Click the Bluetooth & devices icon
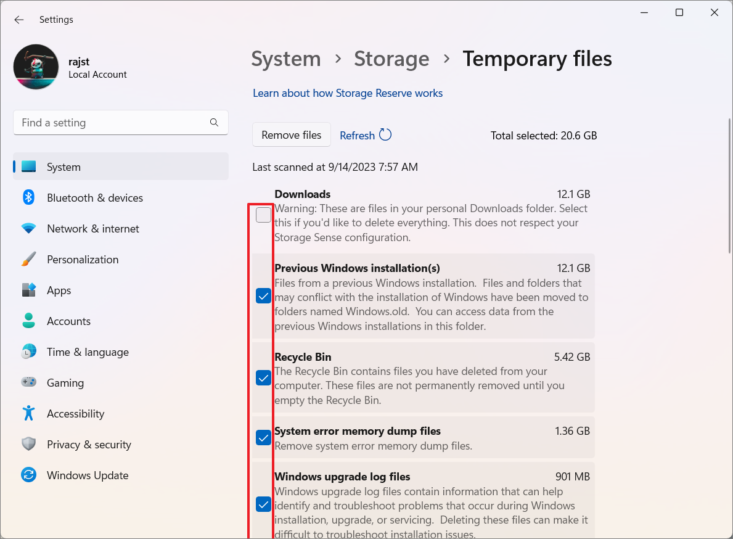This screenshot has width=733, height=539. coord(28,198)
